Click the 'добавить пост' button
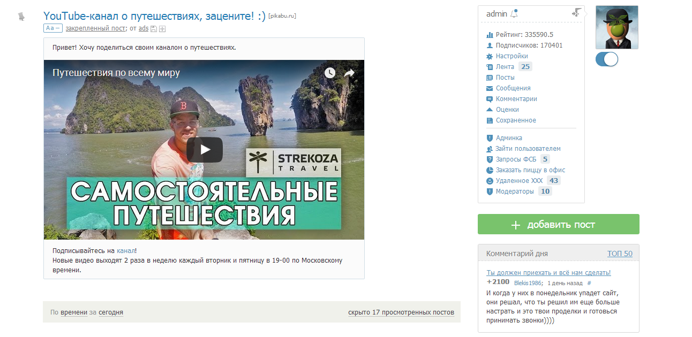This screenshot has width=692, height=337. point(559,224)
